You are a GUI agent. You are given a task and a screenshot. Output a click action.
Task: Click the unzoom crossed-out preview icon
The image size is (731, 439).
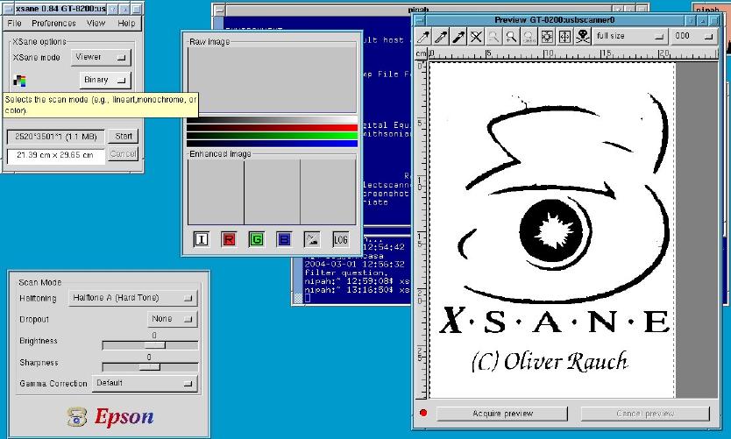(x=476, y=37)
